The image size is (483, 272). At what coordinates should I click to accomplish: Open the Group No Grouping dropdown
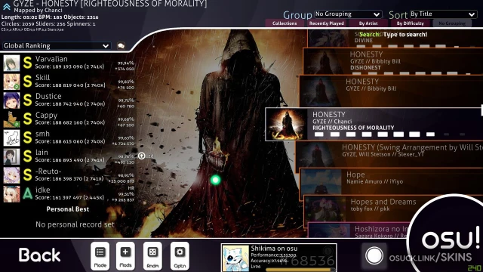point(348,14)
